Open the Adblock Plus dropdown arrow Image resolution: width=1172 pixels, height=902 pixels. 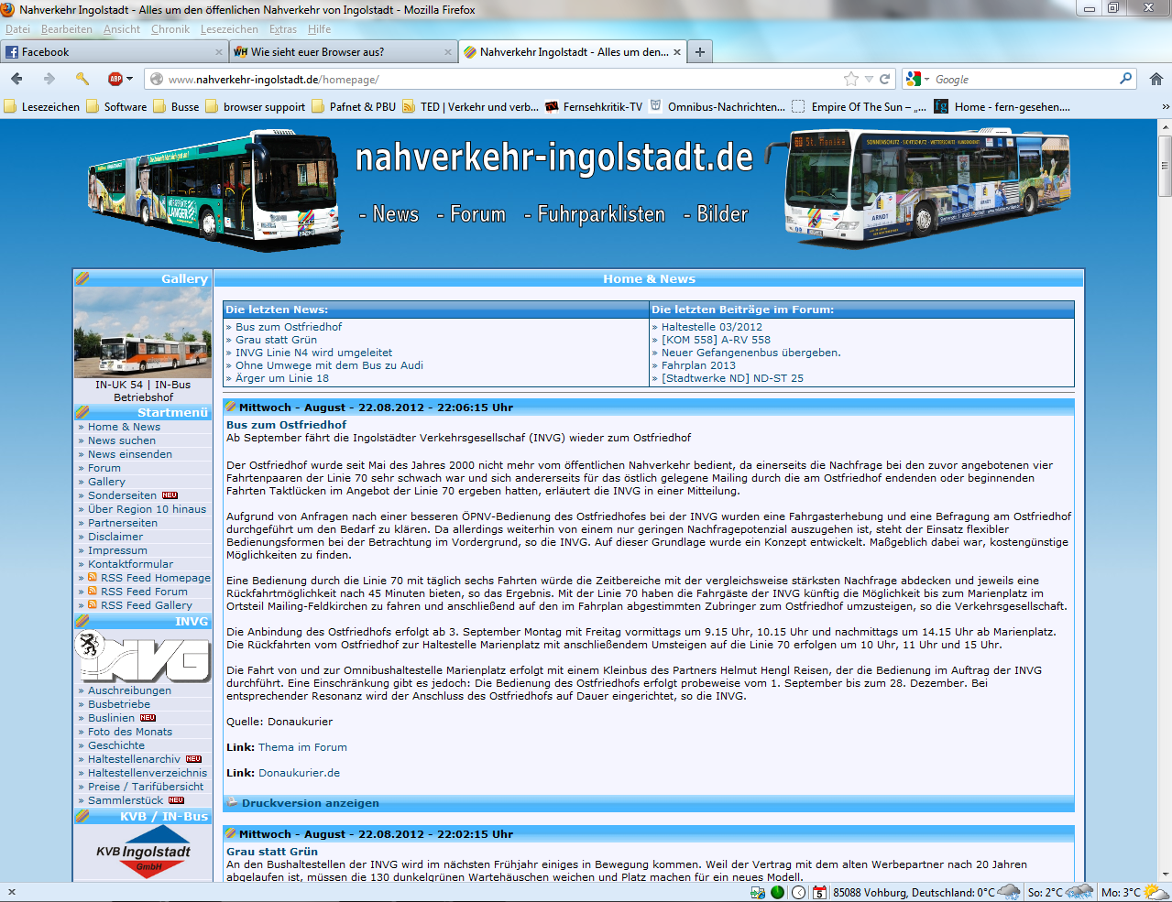[130, 79]
